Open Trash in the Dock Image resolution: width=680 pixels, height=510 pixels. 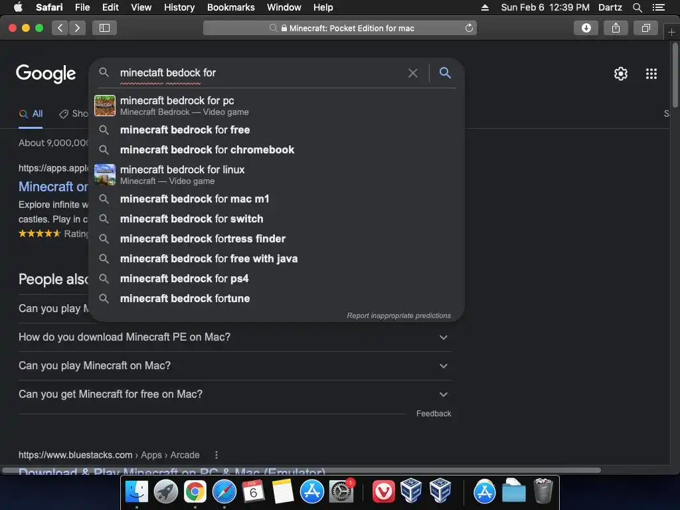pyautogui.click(x=543, y=491)
